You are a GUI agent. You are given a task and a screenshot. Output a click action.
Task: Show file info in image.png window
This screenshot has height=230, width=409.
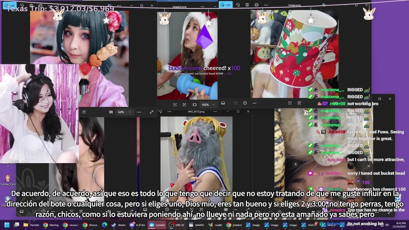(245, 103)
